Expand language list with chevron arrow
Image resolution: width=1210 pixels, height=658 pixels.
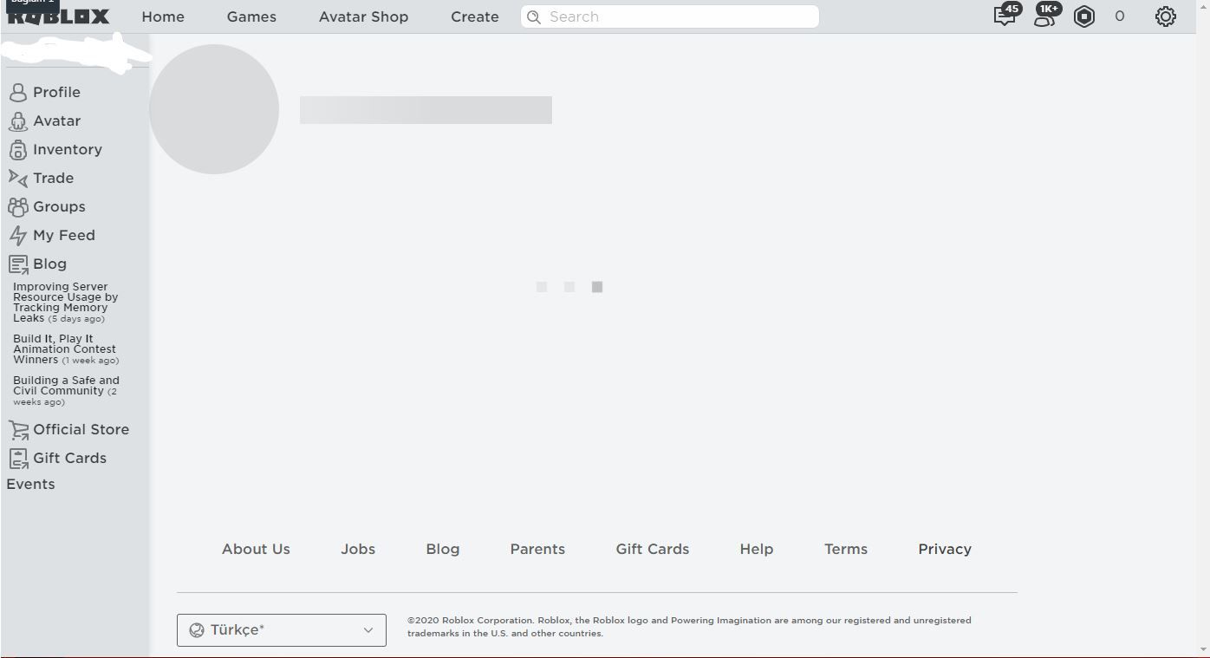coord(368,630)
